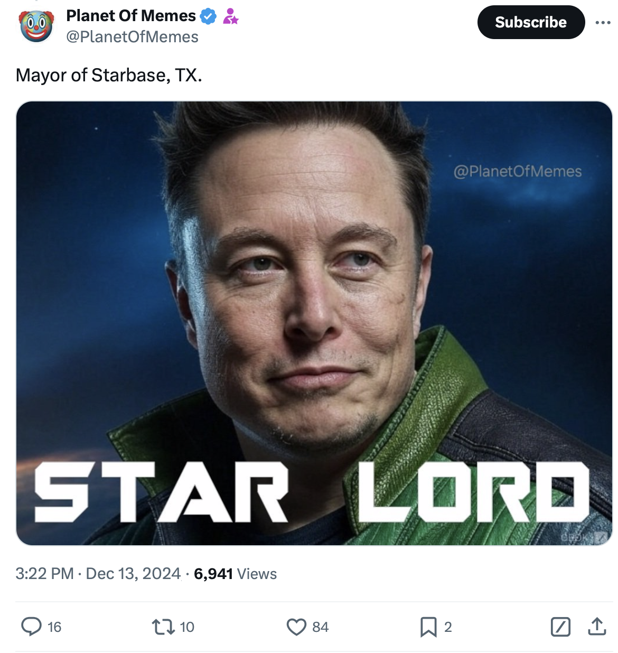This screenshot has height=653, width=618.
Task: Click the 84 likes count
Action: point(320,627)
